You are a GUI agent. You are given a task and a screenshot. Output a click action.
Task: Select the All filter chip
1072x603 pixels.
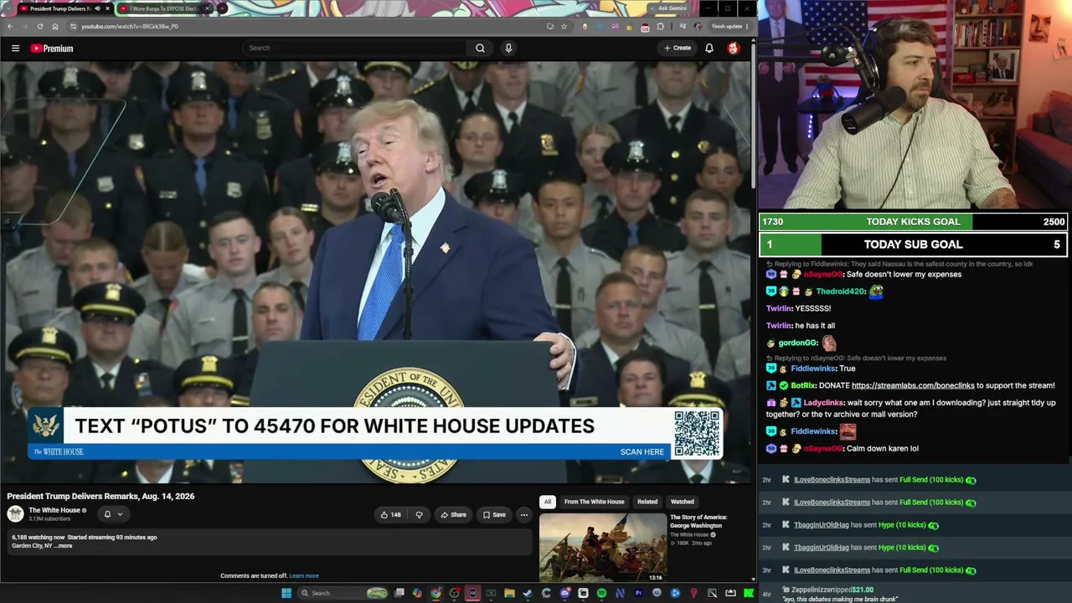[x=547, y=502]
